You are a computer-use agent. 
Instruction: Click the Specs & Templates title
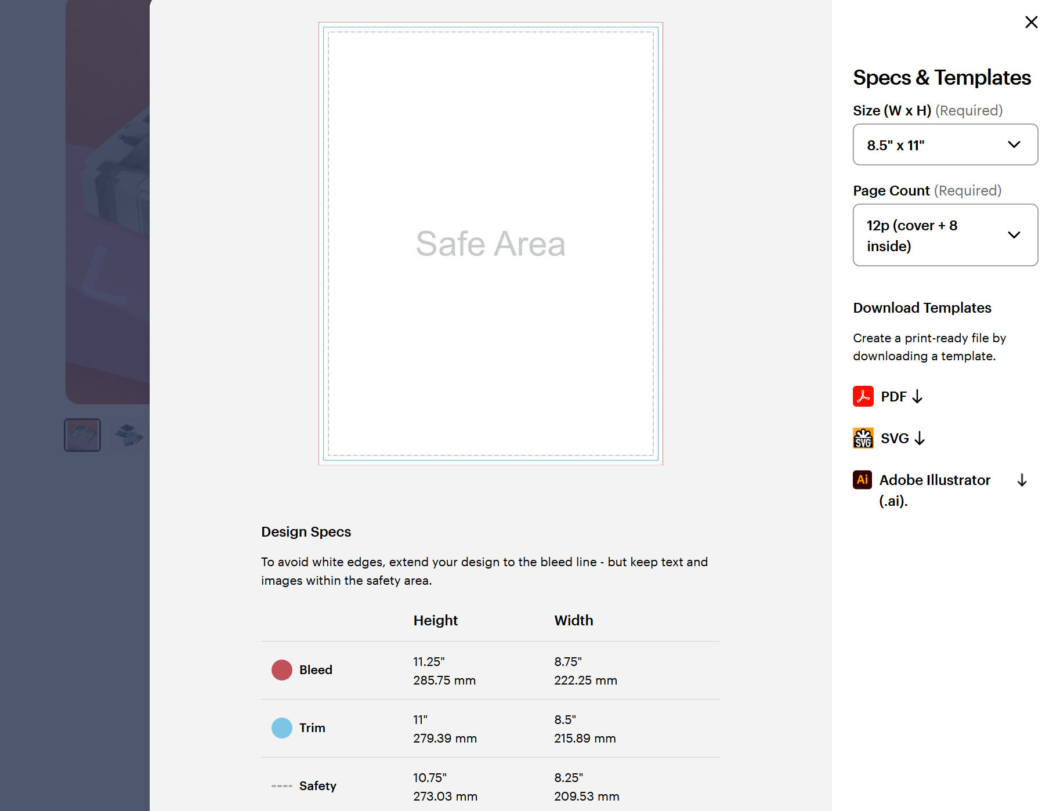[942, 78]
